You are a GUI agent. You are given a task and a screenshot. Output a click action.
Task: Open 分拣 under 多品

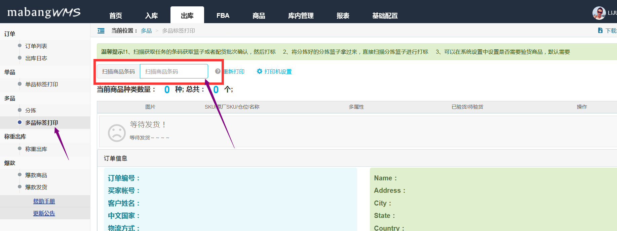[x=31, y=110]
